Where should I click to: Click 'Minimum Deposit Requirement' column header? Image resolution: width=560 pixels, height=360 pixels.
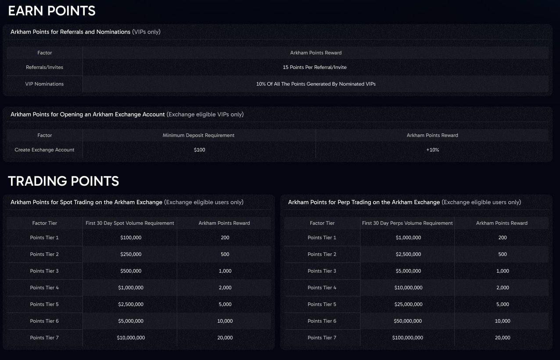(x=198, y=135)
